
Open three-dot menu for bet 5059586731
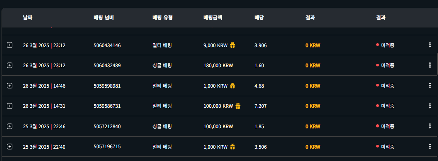click(430, 106)
